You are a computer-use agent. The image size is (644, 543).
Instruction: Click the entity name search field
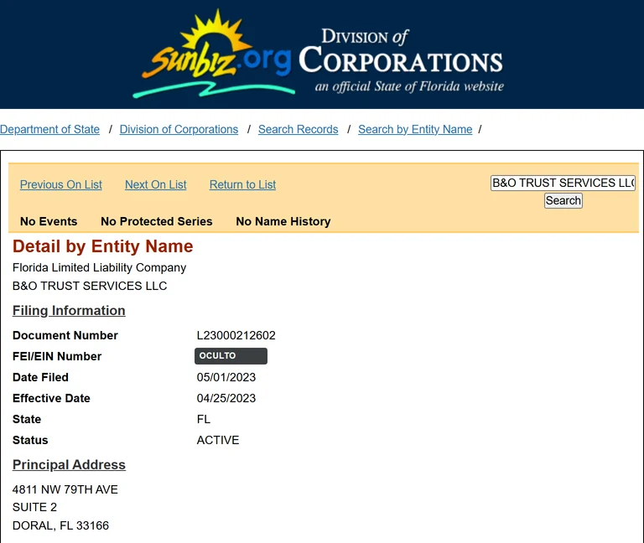point(563,183)
